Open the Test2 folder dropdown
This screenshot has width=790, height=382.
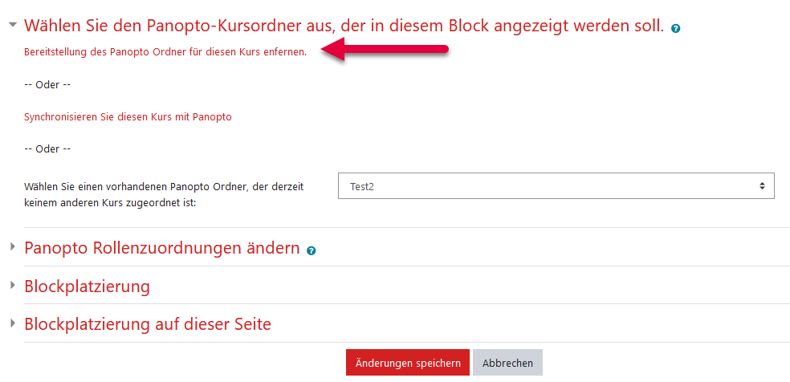[556, 186]
